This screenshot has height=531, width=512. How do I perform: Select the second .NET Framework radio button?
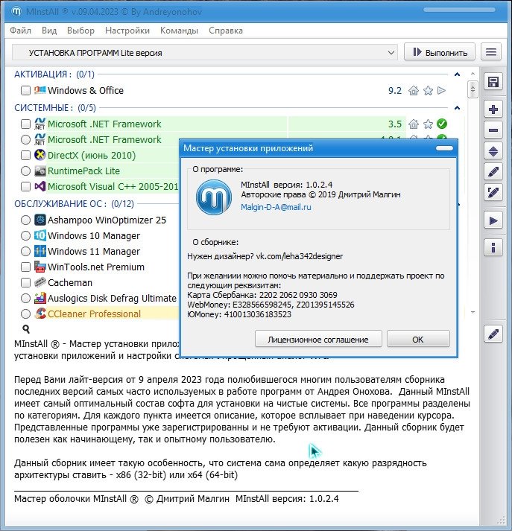coord(25,139)
